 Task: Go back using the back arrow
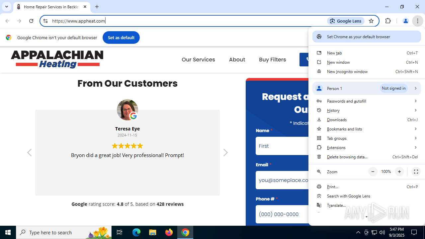pyautogui.click(x=7, y=21)
